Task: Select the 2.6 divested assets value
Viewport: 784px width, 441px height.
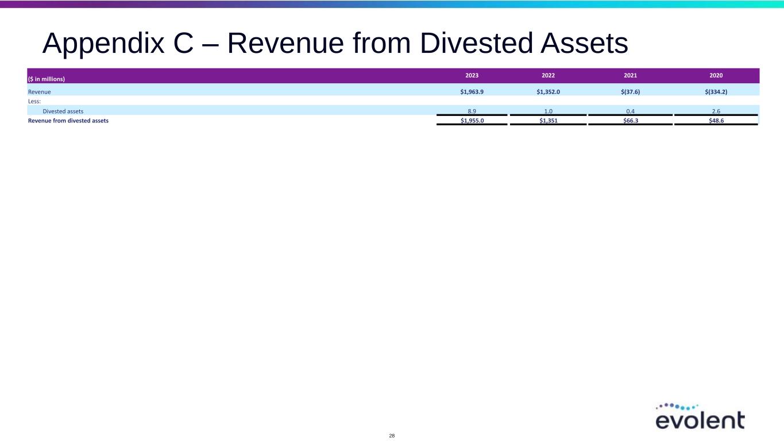Action: [x=716, y=111]
